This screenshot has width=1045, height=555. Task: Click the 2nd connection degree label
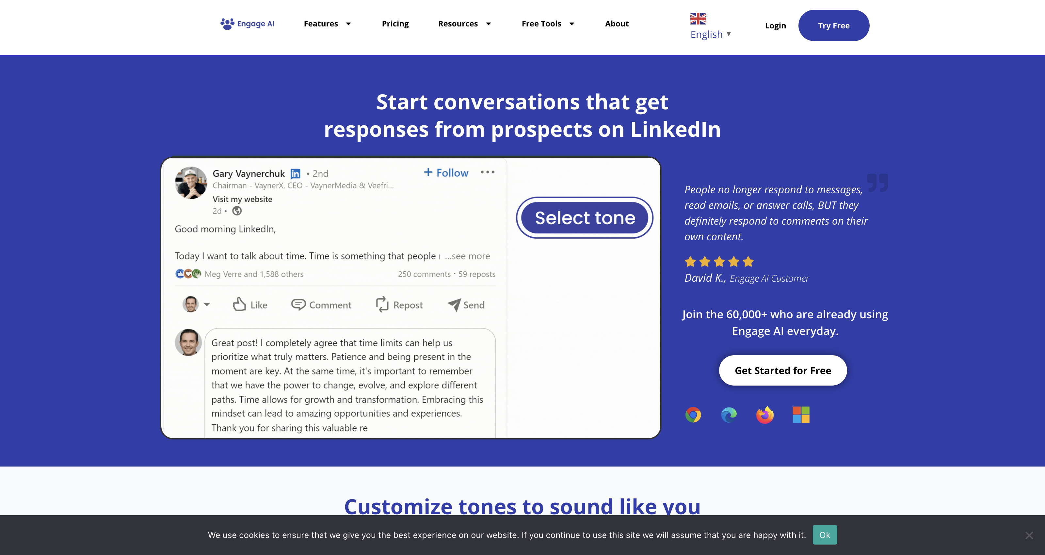pyautogui.click(x=320, y=174)
